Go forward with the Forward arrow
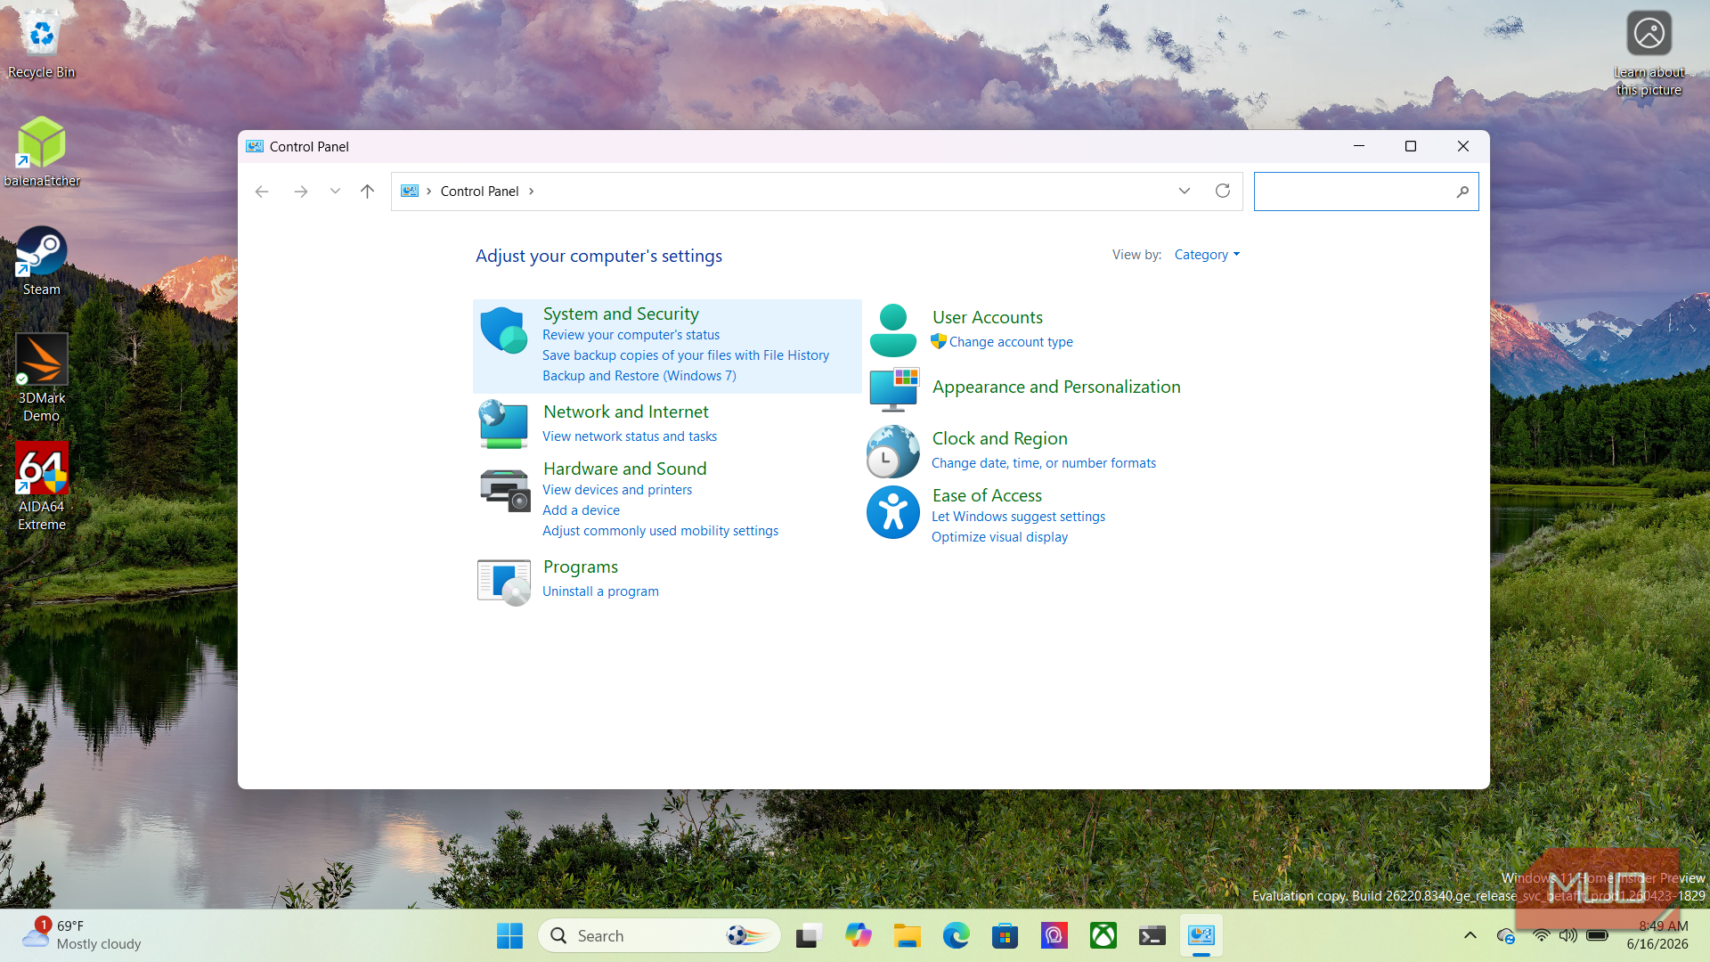 click(301, 192)
